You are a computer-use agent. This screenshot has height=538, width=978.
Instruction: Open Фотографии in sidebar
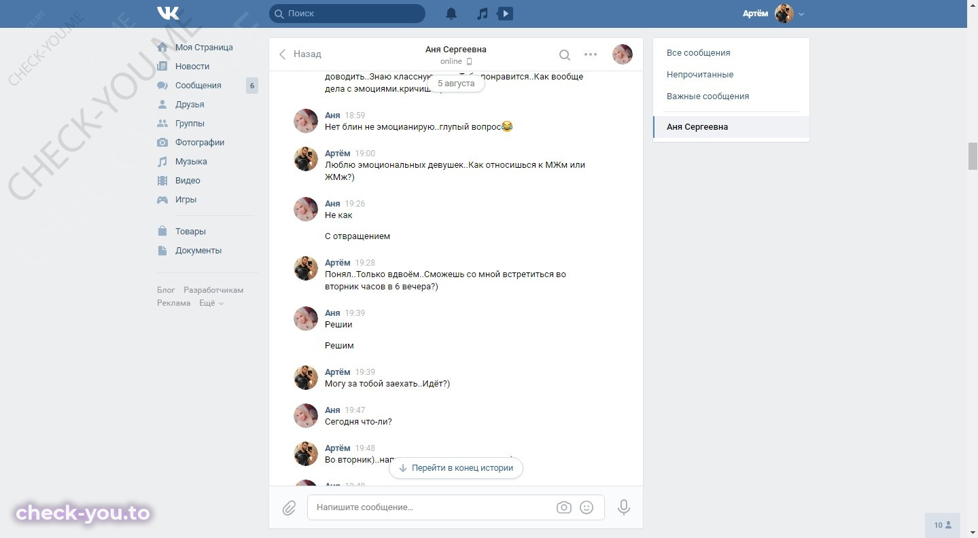click(x=200, y=143)
